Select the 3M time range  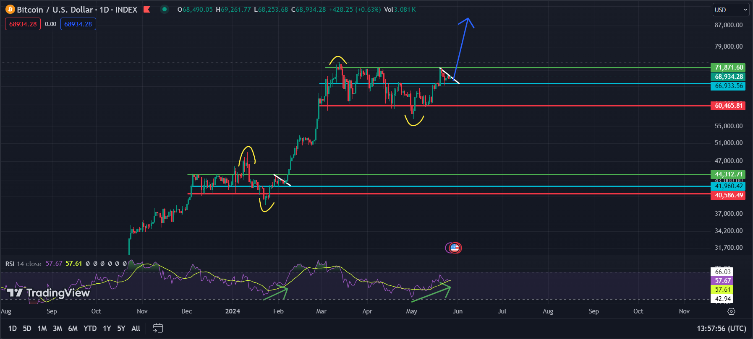[58, 329]
